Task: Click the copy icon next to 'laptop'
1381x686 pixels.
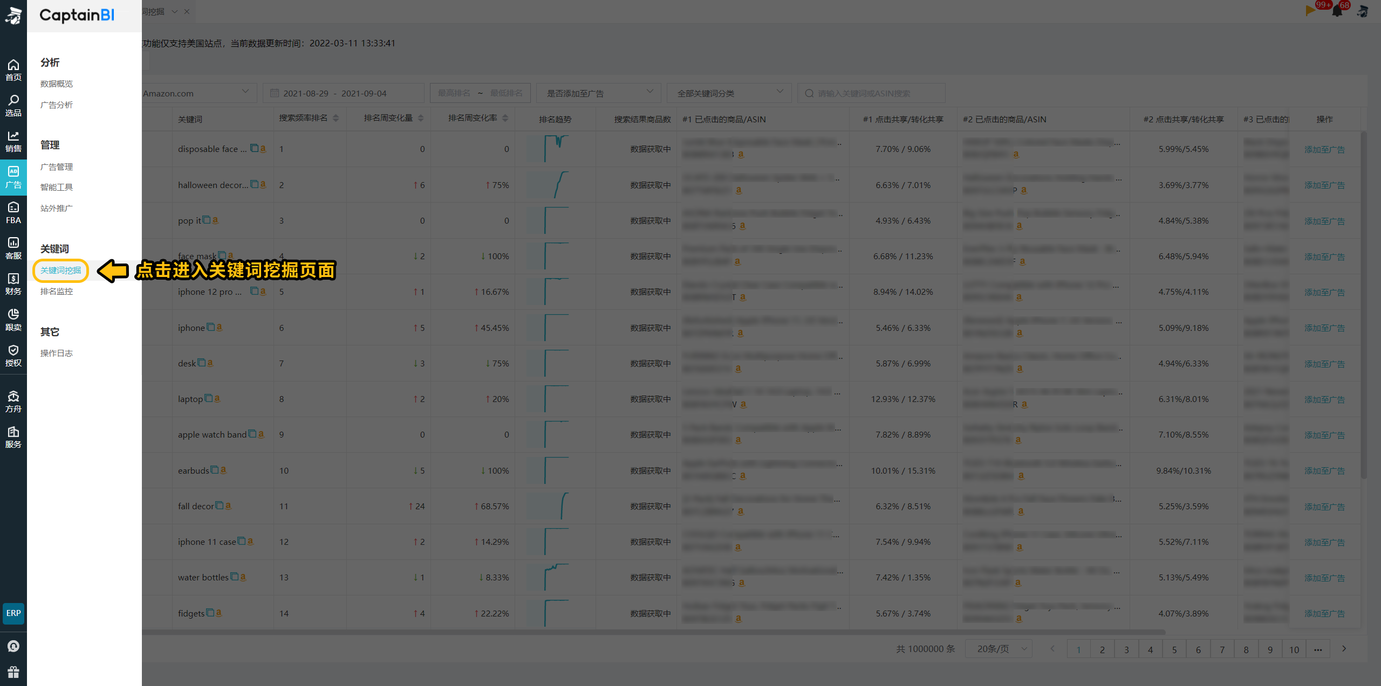Action: tap(208, 398)
